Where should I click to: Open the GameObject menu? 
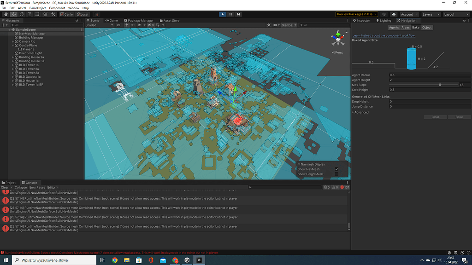[37, 8]
